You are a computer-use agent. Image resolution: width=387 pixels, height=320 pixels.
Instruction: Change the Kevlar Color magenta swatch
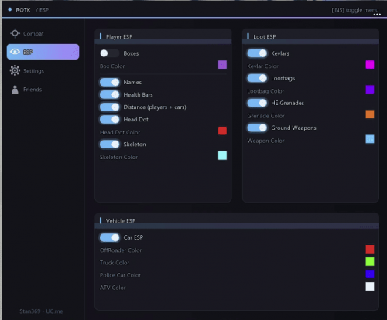click(370, 65)
